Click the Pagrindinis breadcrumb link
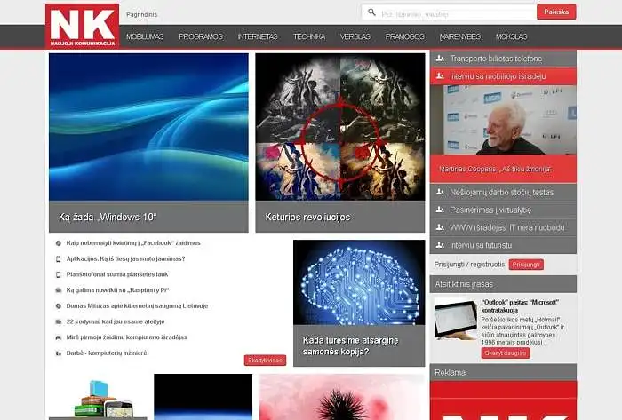Image resolution: width=622 pixels, height=420 pixels. point(141,14)
